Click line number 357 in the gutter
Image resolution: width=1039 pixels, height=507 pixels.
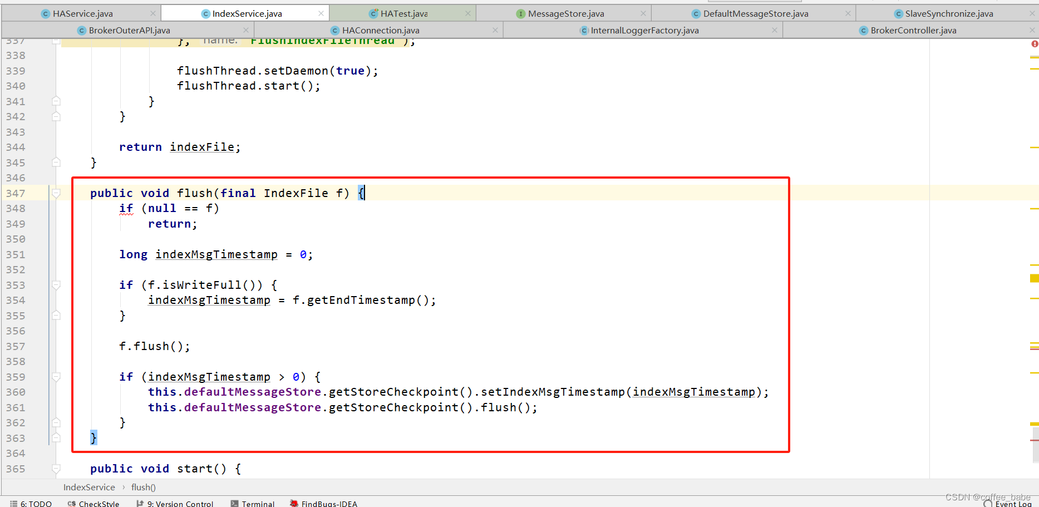pyautogui.click(x=16, y=346)
